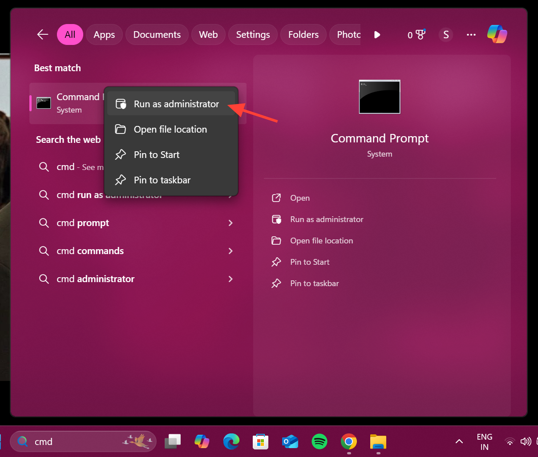
Task: Click Open in the Command Prompt details pane
Action: click(x=299, y=198)
